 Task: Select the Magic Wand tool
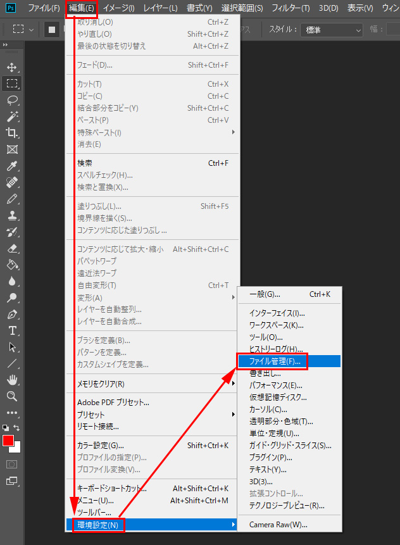pos(12,116)
